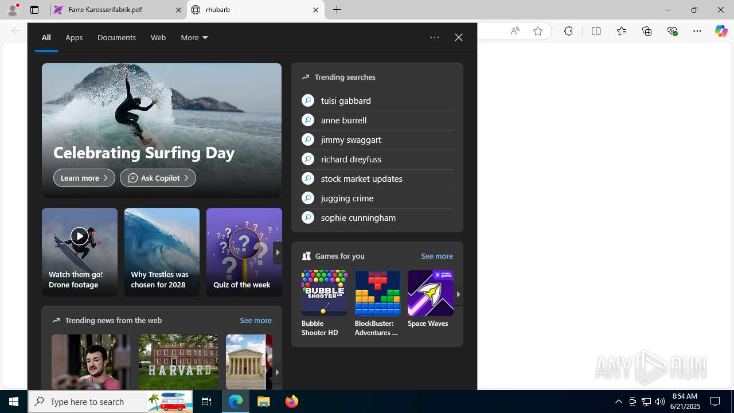
Task: Open search panel options ellipsis
Action: click(x=435, y=37)
